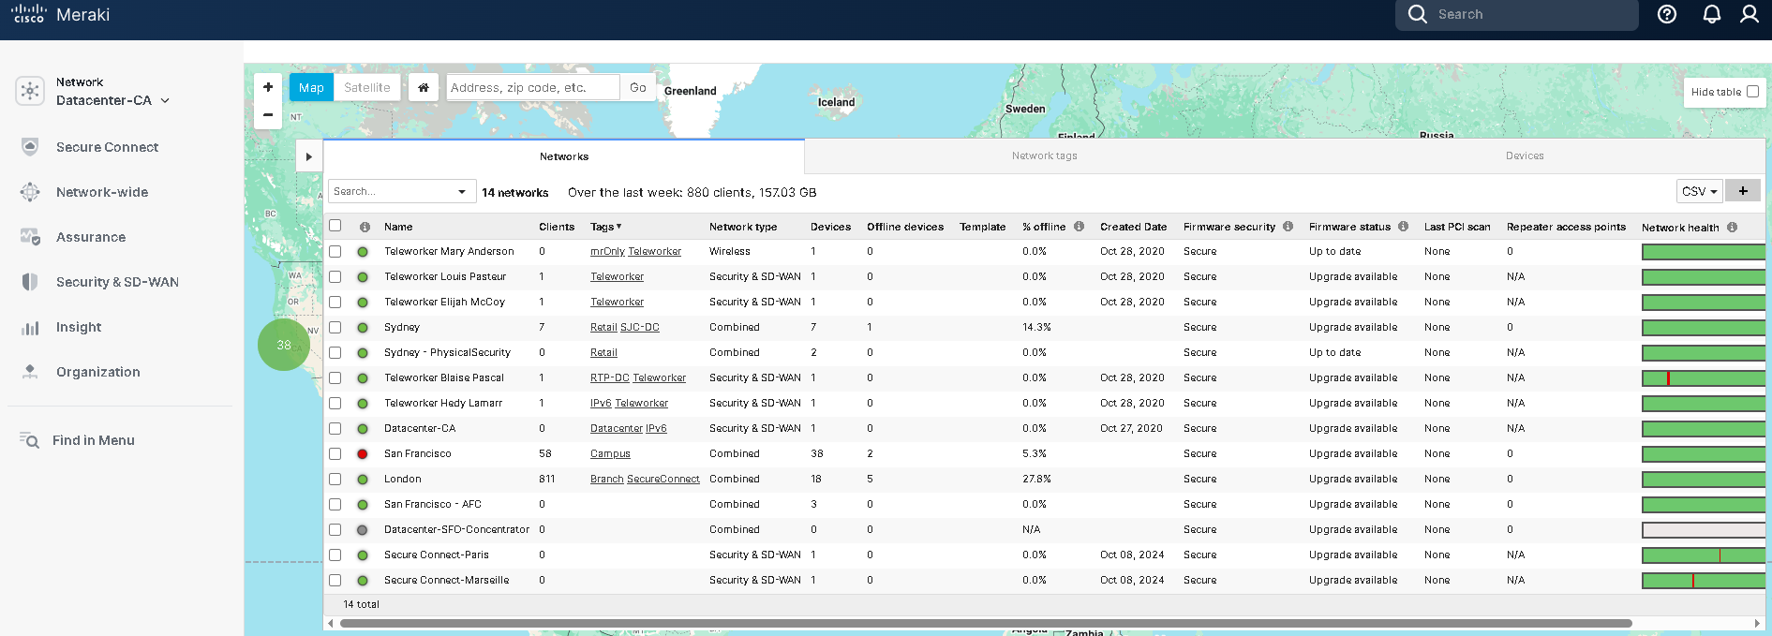Check the select-all checkbox in table header
1772x636 pixels.
click(x=335, y=226)
